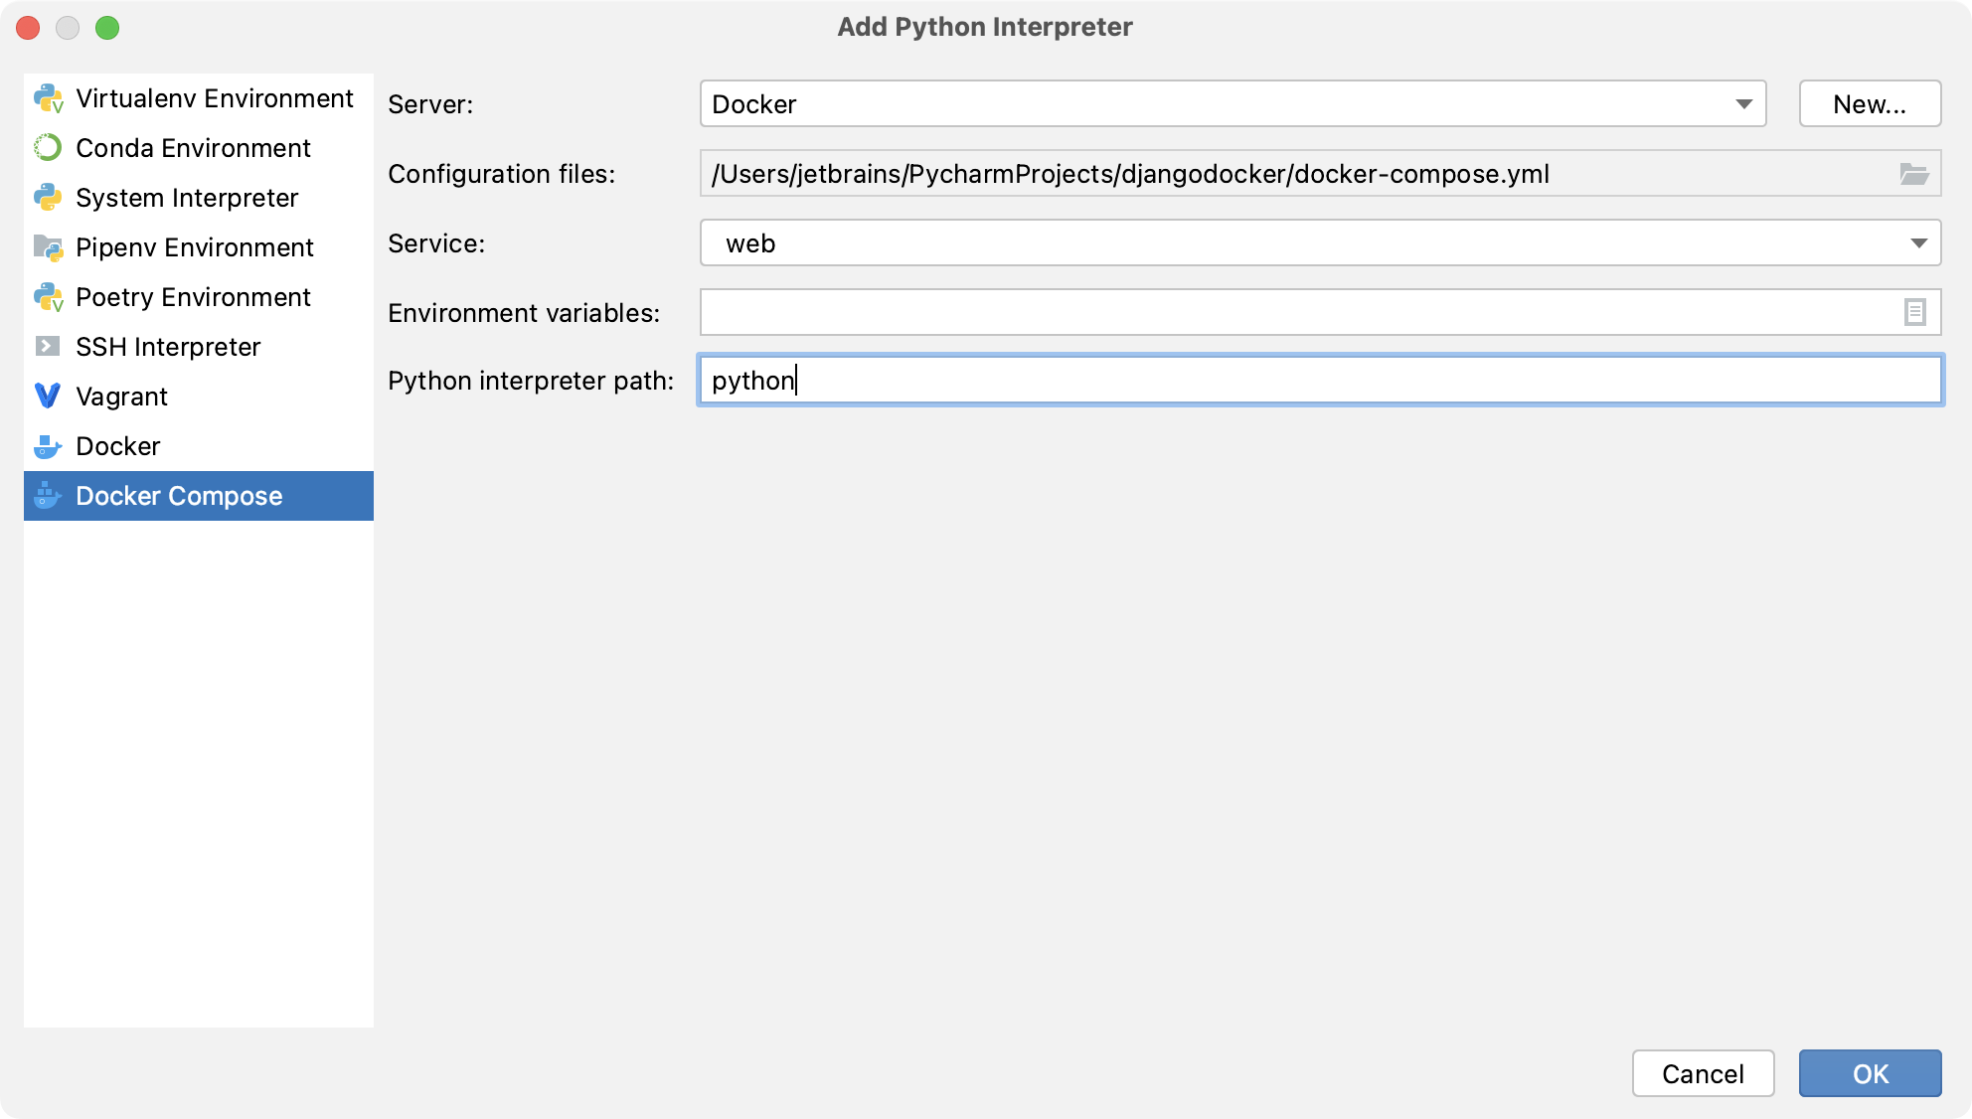The width and height of the screenshot is (1972, 1119).
Task: Click the Conda Environment icon
Action: pyautogui.click(x=50, y=148)
